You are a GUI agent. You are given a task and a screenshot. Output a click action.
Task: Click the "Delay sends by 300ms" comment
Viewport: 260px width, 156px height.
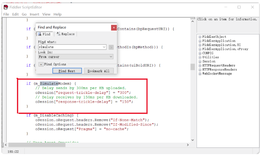[81, 88]
